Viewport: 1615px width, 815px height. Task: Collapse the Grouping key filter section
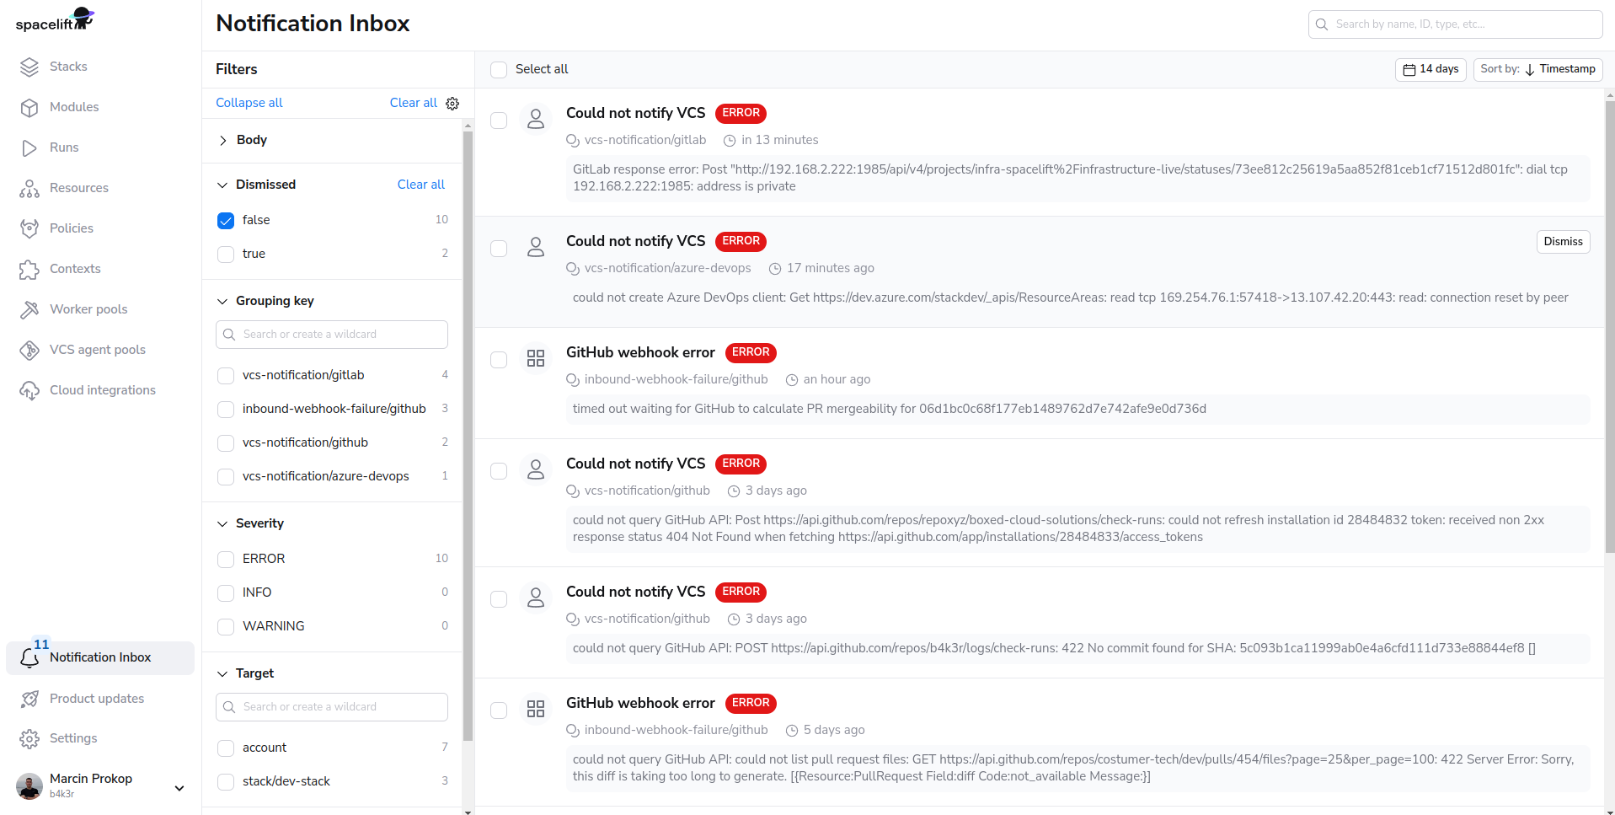222,302
